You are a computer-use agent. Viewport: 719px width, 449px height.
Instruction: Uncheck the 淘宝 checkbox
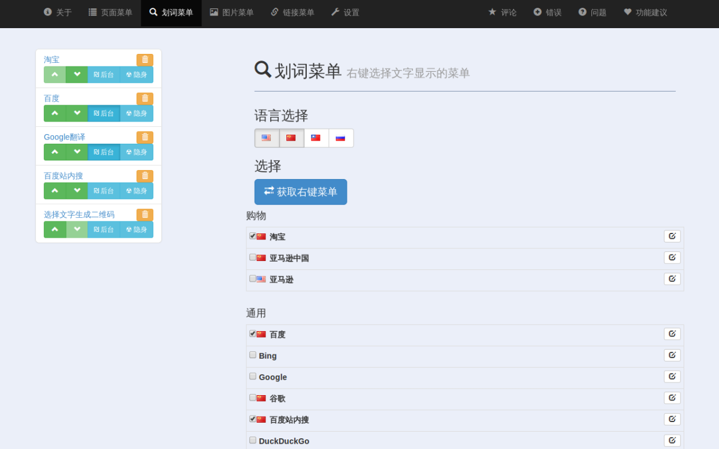pos(253,236)
